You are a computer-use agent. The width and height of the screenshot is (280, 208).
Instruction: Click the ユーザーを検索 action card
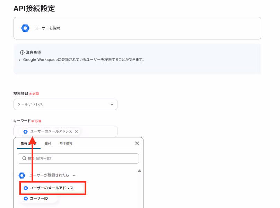click(x=137, y=28)
